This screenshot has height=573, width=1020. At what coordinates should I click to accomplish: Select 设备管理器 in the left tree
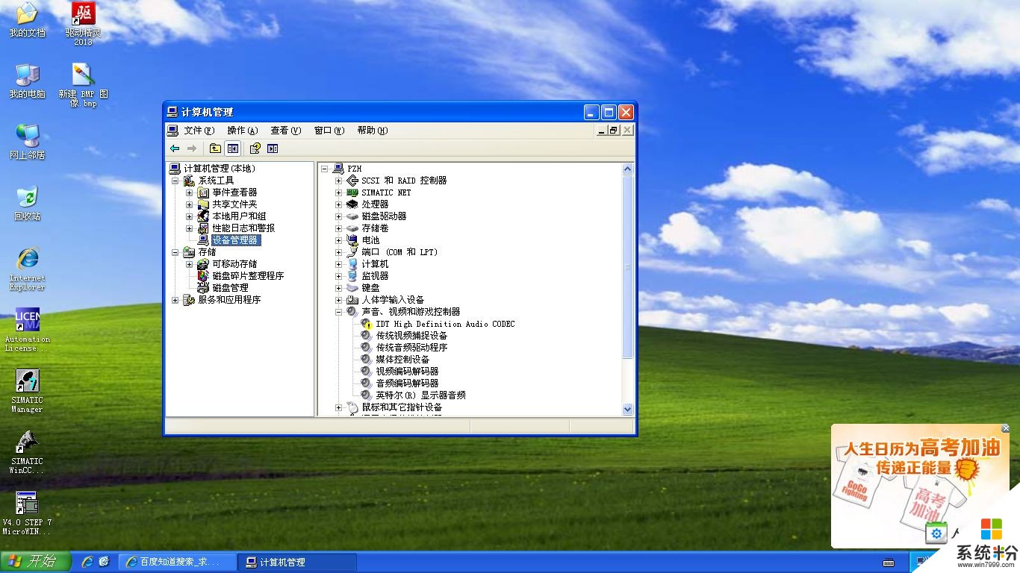click(236, 240)
